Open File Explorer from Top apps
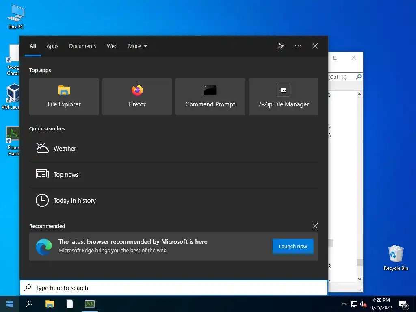The height and width of the screenshot is (312, 416). tap(64, 97)
